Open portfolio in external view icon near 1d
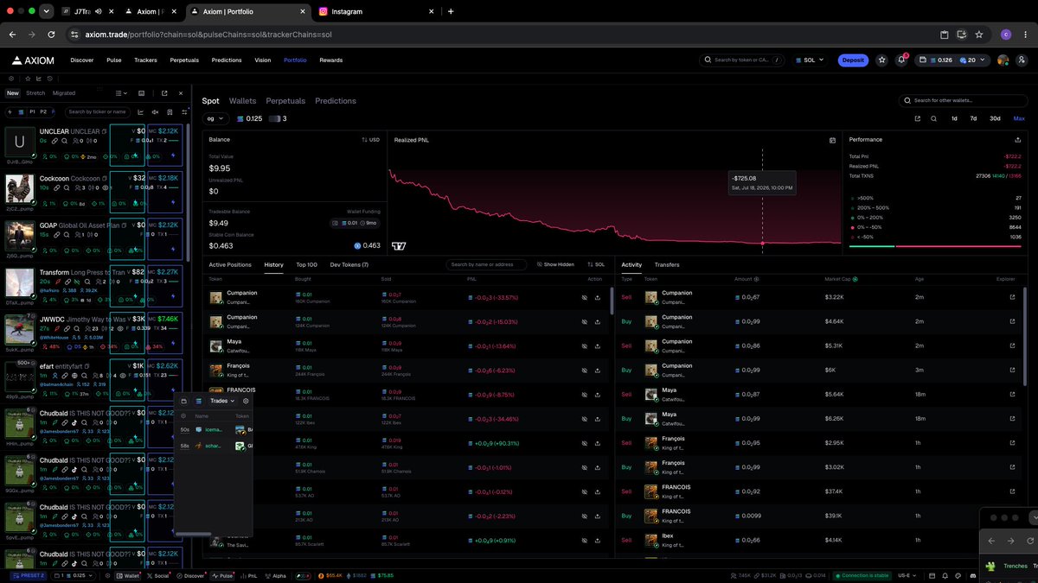The height and width of the screenshot is (583, 1038). 918,118
